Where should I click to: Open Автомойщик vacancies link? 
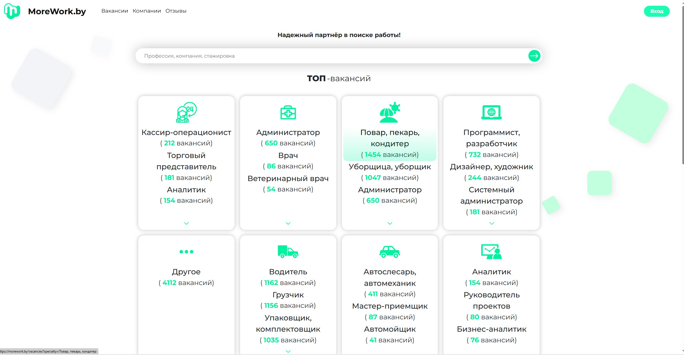[390, 329]
